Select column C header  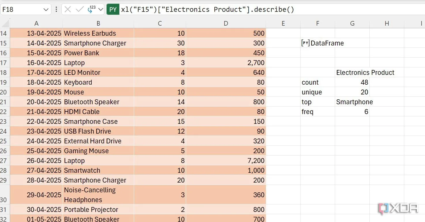pos(160,24)
